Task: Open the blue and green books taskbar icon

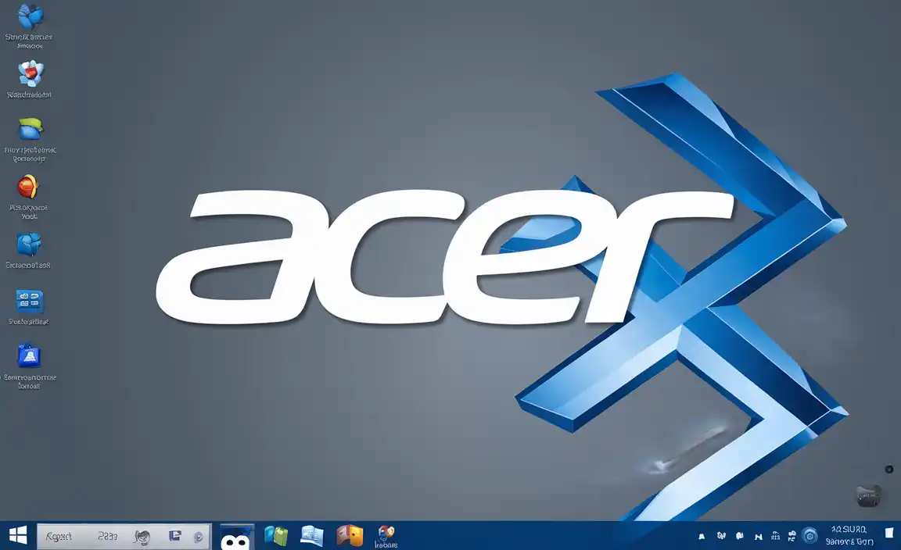Action: tap(276, 536)
